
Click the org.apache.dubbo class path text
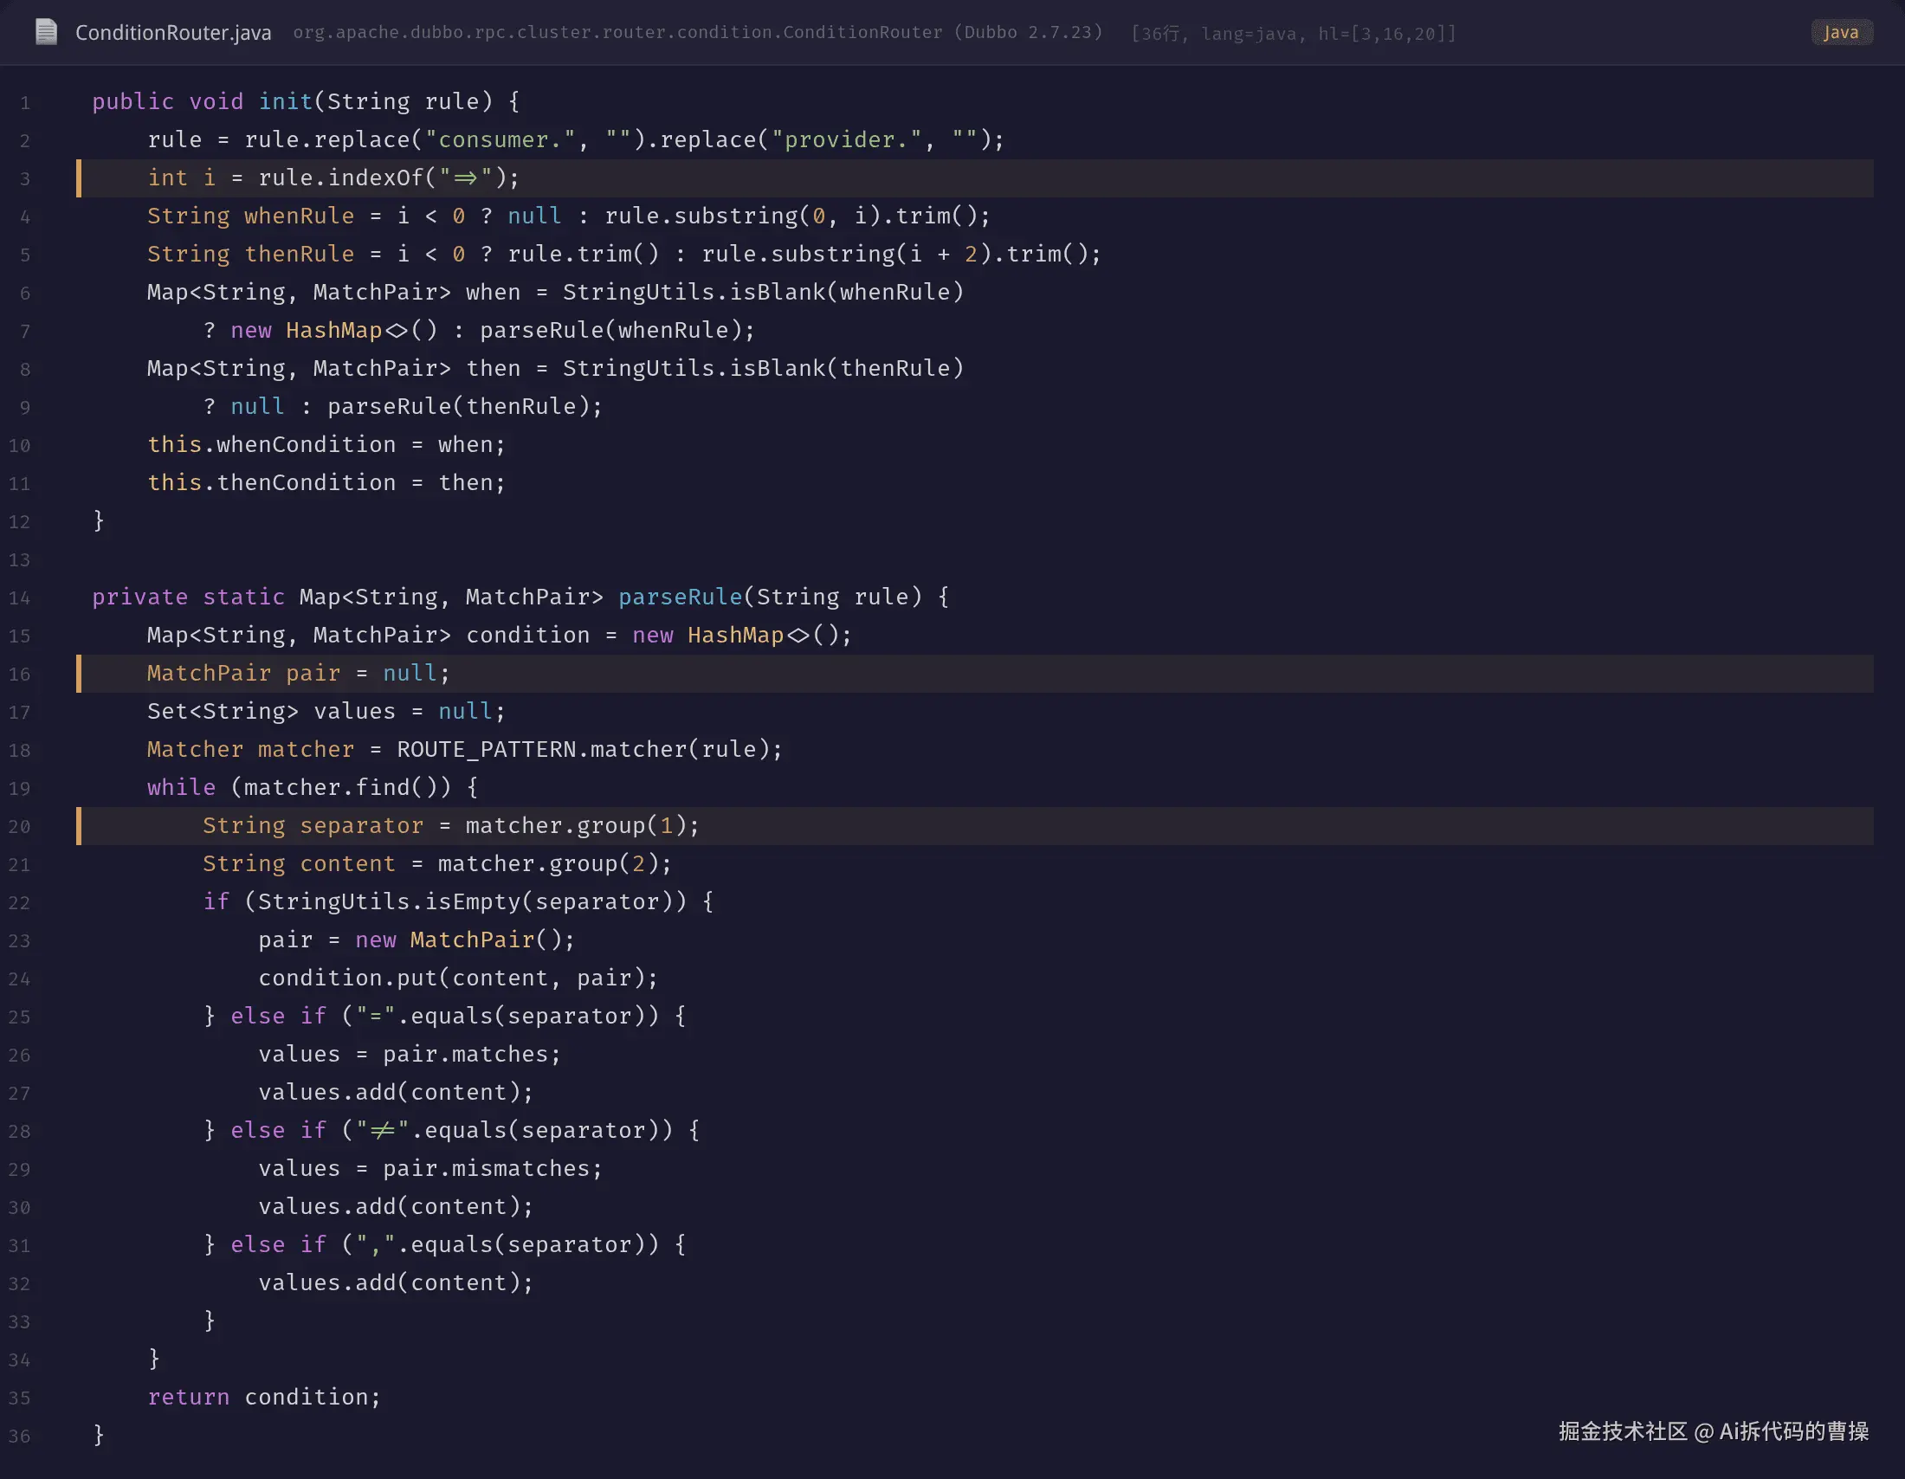698,32
